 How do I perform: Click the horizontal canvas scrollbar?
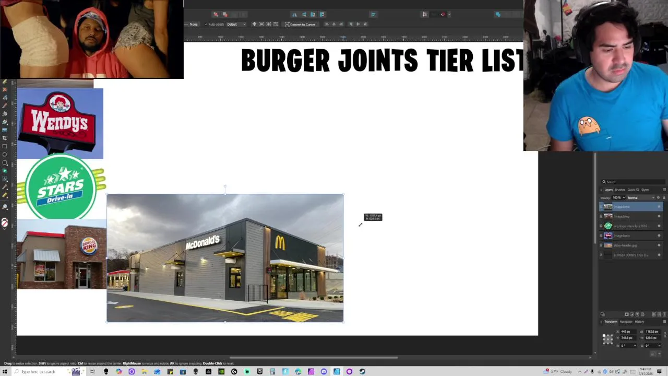313,357
